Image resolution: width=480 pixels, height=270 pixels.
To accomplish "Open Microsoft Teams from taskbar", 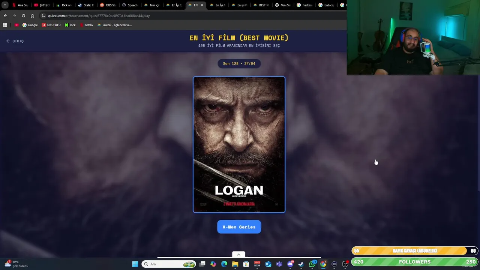I will [x=279, y=264].
